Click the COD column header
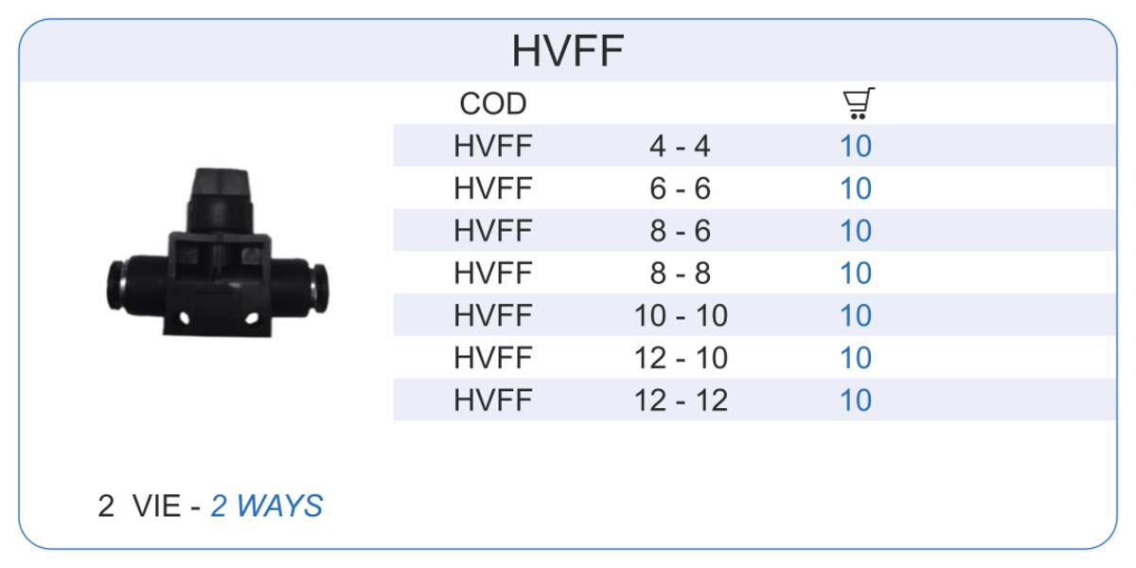 (x=493, y=103)
